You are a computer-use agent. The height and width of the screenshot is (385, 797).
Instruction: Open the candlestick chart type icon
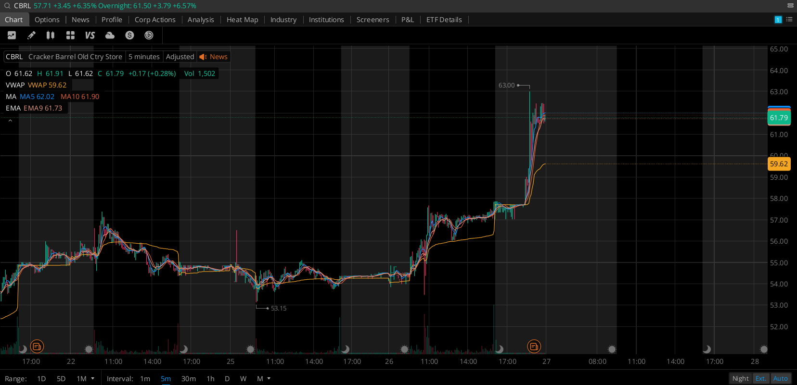(x=51, y=35)
